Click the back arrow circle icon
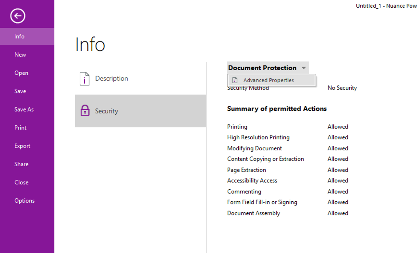Screen dimensions: 417x253 click(18, 16)
